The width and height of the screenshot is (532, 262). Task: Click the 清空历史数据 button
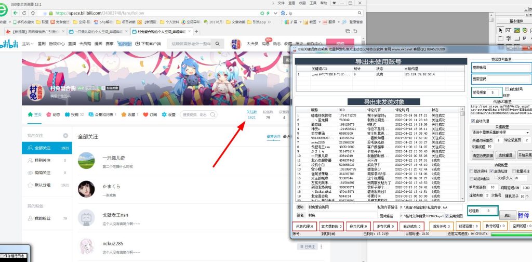[x=483, y=155]
